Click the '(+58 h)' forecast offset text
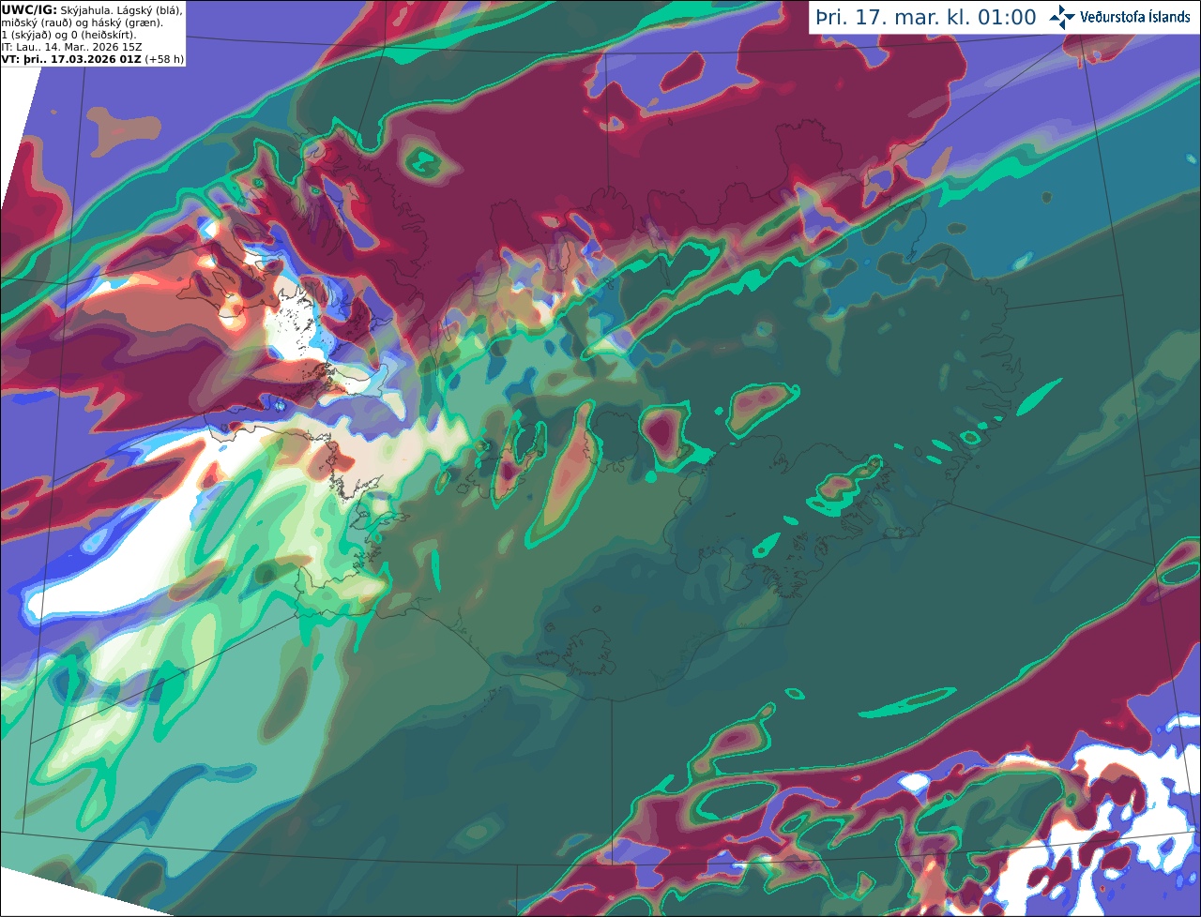 (x=164, y=59)
